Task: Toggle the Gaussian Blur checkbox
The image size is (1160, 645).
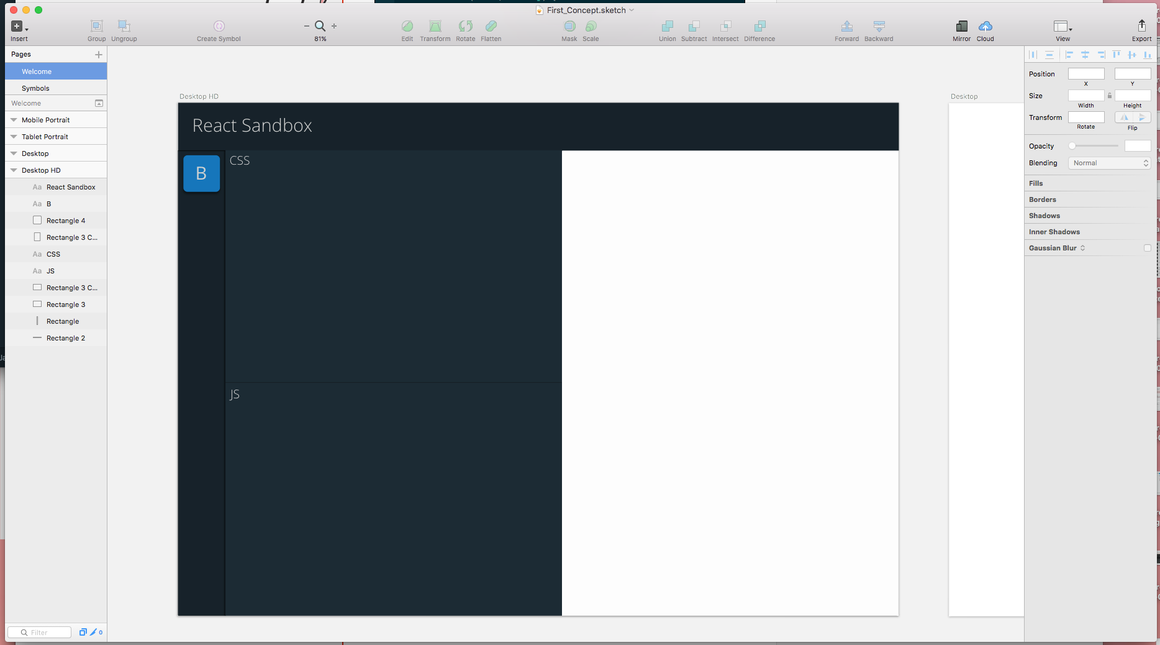Action: point(1148,248)
